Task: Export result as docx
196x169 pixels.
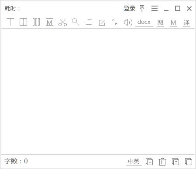Action: coord(144,23)
